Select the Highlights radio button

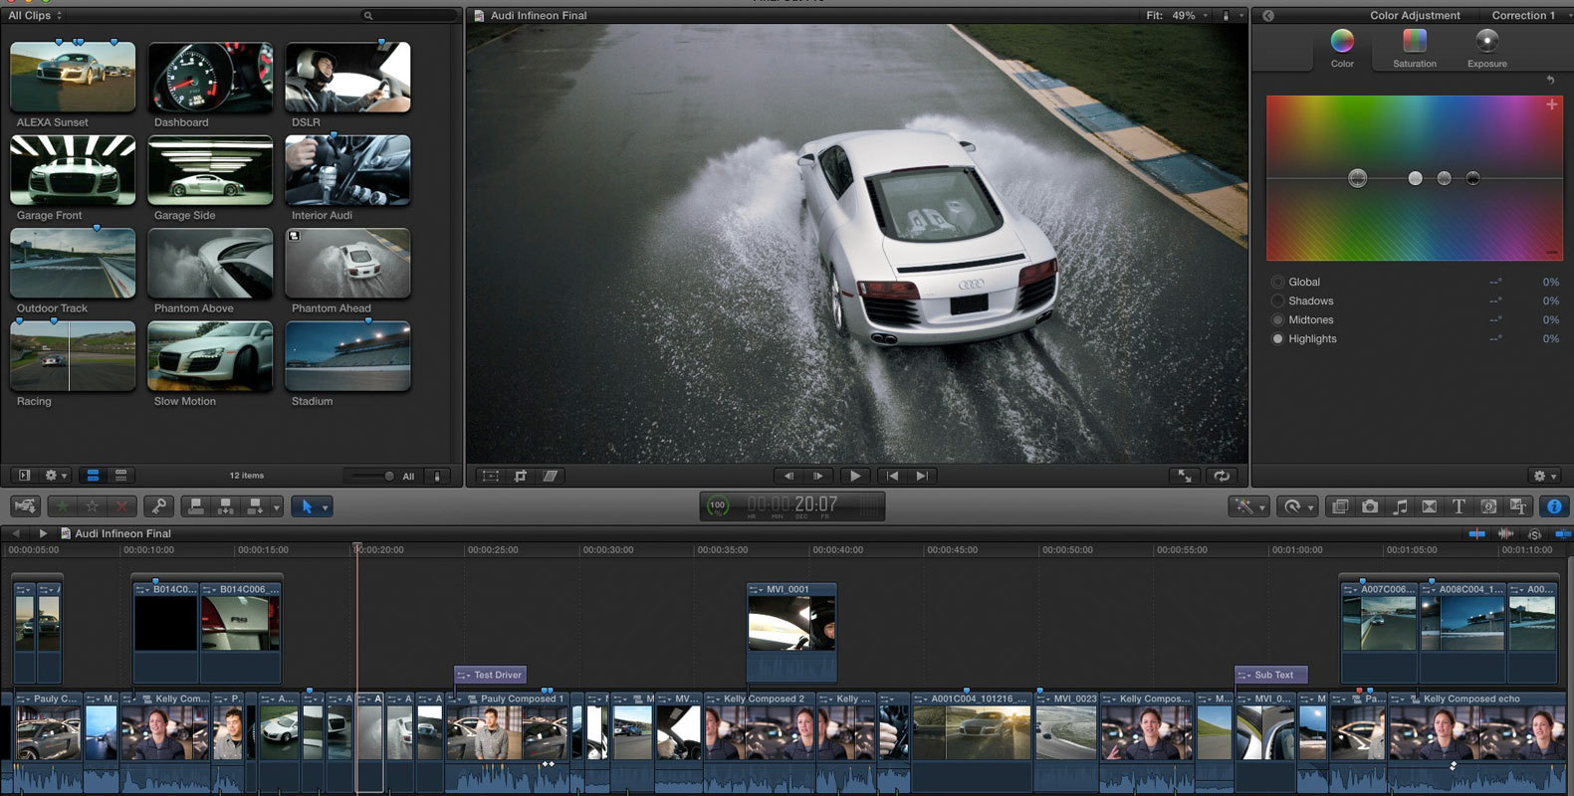coord(1277,338)
